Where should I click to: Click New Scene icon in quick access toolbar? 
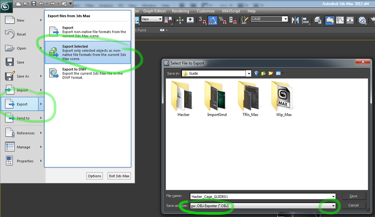(x=18, y=3)
